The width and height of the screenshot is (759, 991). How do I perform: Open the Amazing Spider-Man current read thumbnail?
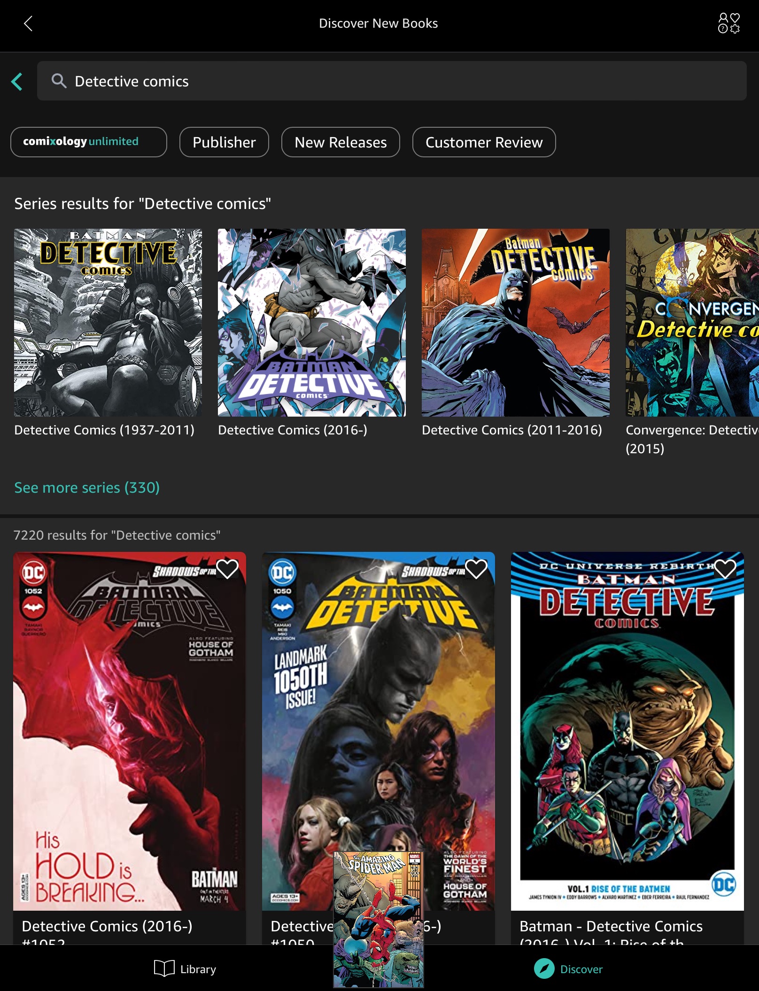tap(379, 920)
